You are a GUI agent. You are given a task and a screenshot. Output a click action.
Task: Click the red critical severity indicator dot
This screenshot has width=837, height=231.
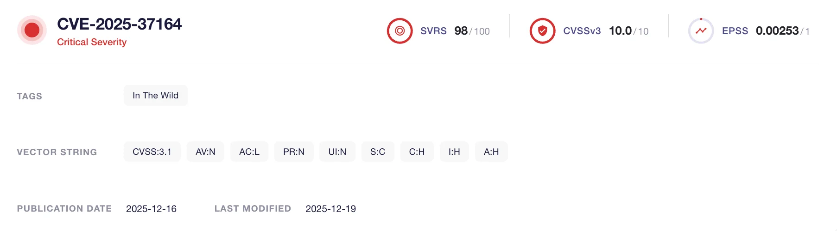pyautogui.click(x=32, y=30)
